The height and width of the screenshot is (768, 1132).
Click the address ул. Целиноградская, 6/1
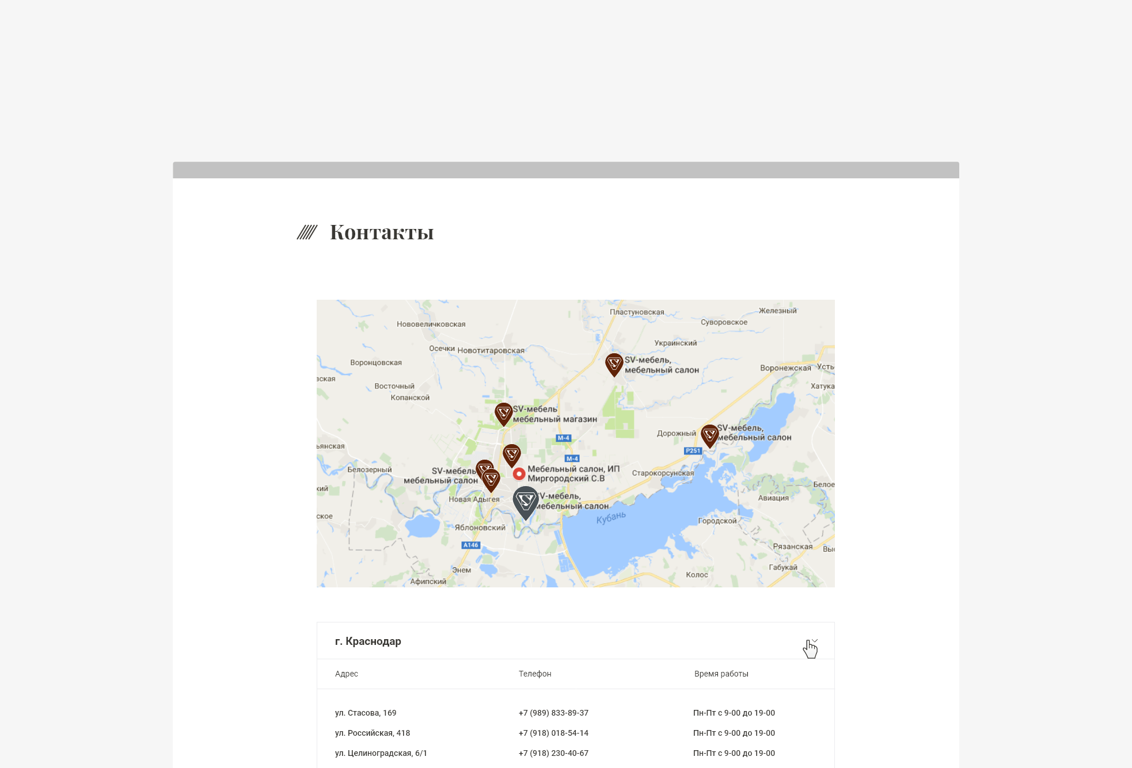[x=381, y=753]
